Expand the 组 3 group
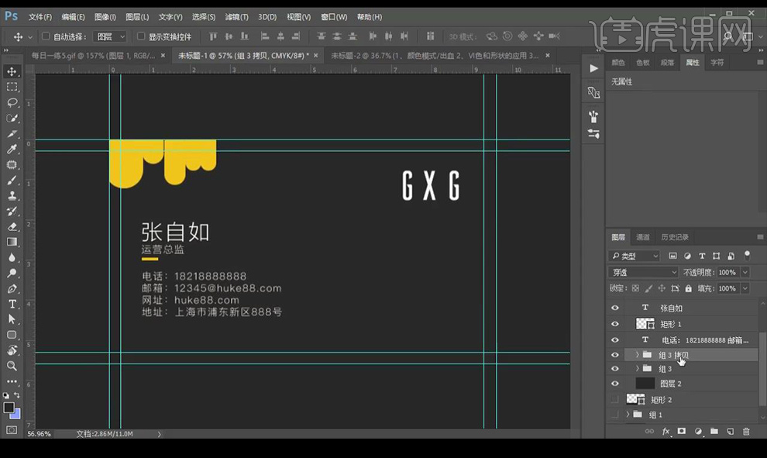Screen dimensions: 767x458 coord(637,368)
